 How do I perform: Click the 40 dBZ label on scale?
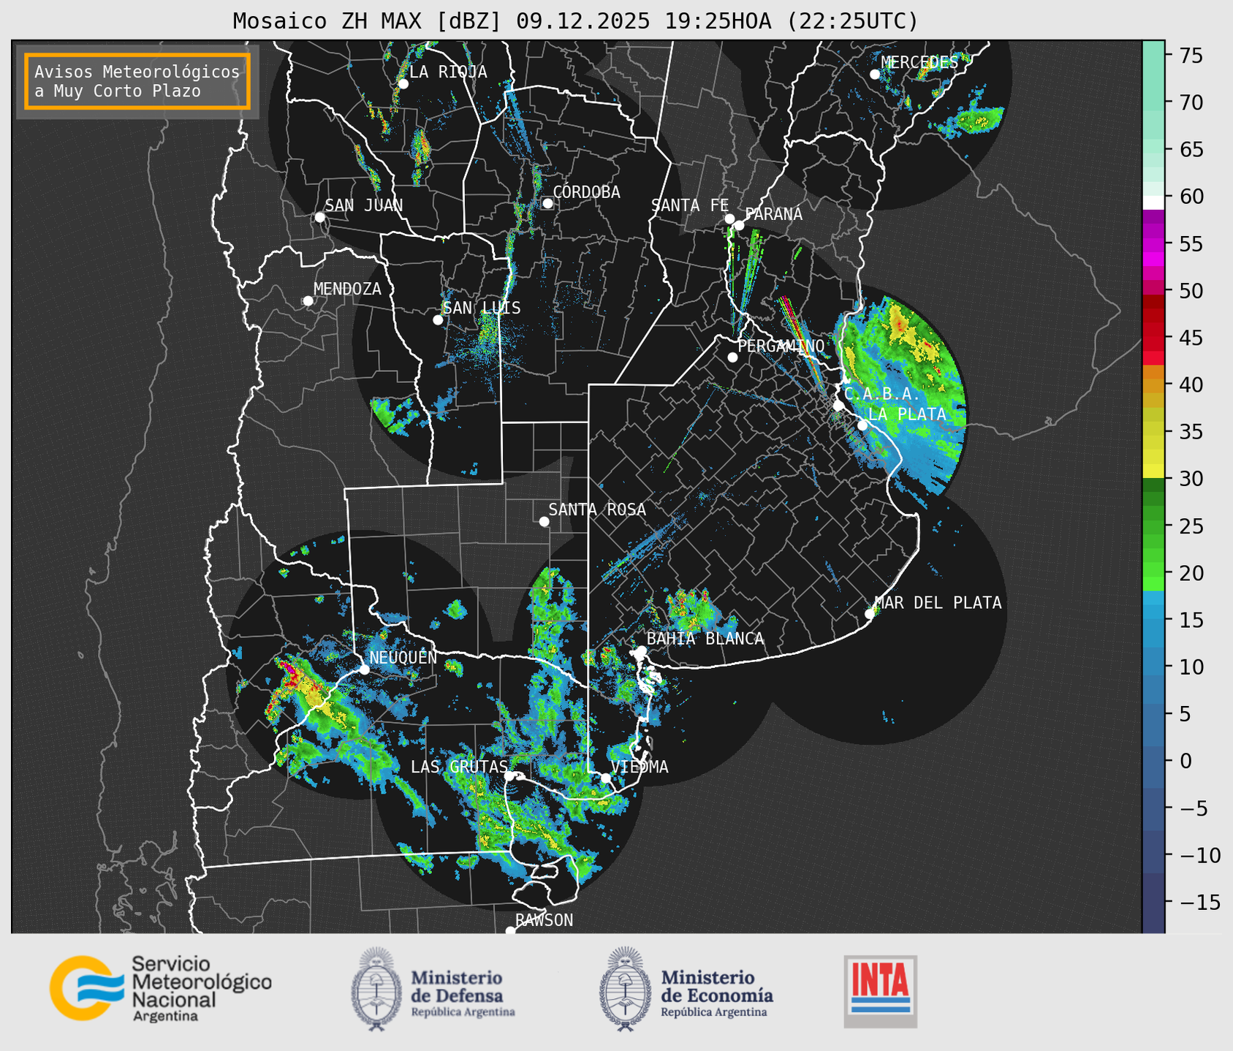pos(1191,384)
